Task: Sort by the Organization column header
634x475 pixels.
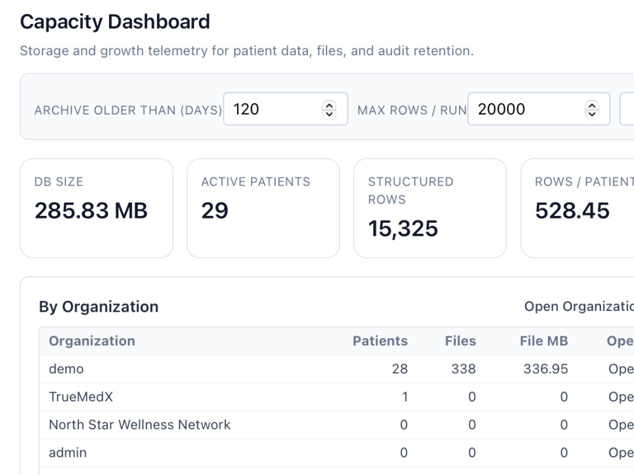Action: 92,341
